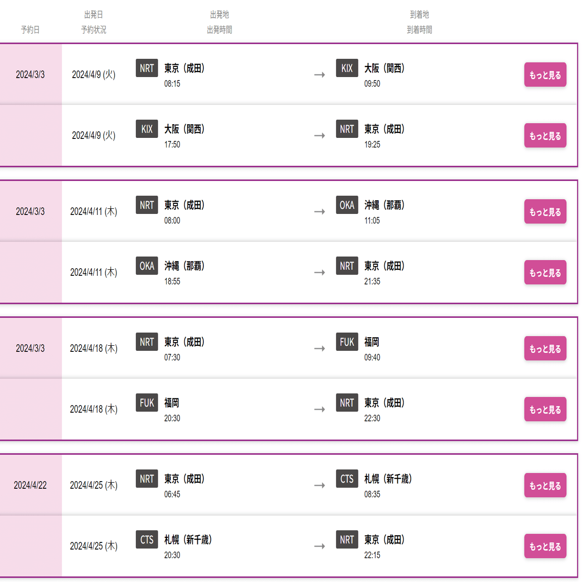Click the OKA departure badge on the 18:55 flight
582x582 pixels.
(147, 266)
